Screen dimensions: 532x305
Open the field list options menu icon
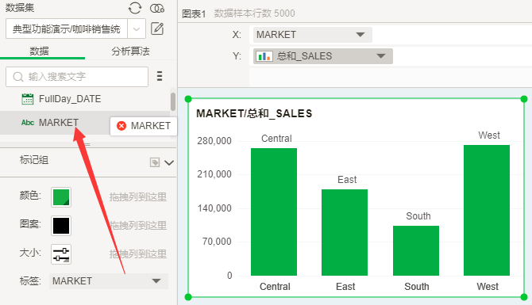160,76
